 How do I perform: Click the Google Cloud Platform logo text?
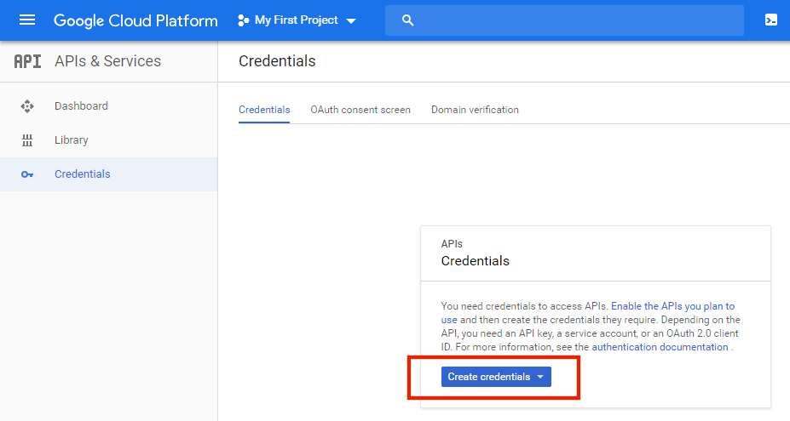pyautogui.click(x=136, y=20)
